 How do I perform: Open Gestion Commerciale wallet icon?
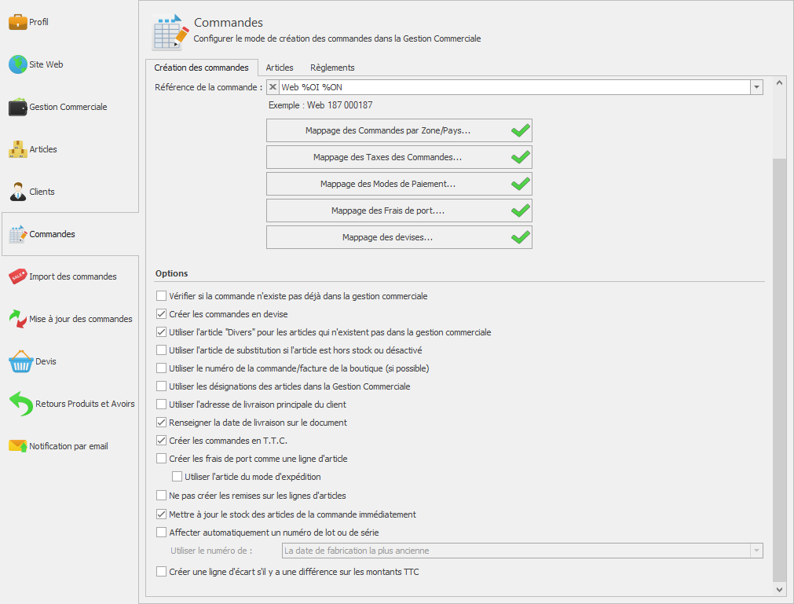(x=18, y=107)
